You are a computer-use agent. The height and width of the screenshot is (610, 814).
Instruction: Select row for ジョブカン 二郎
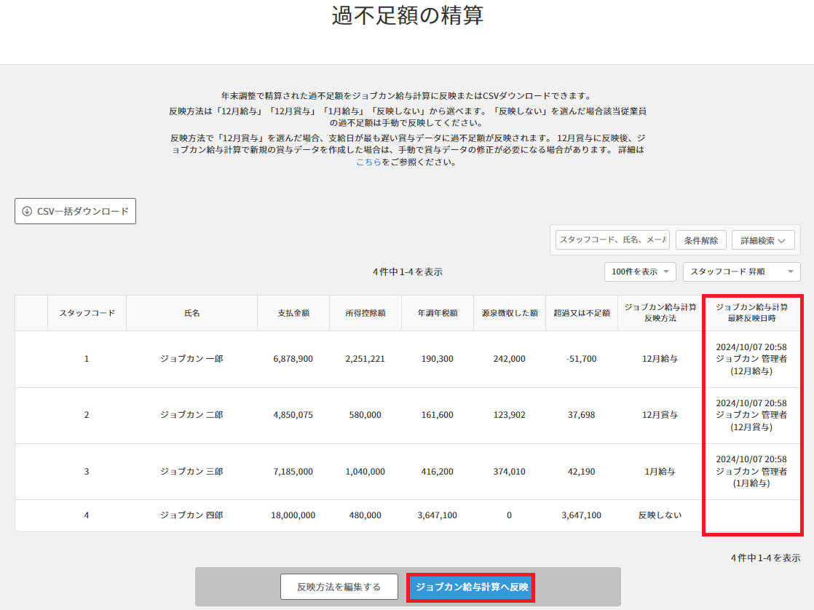[191, 415]
